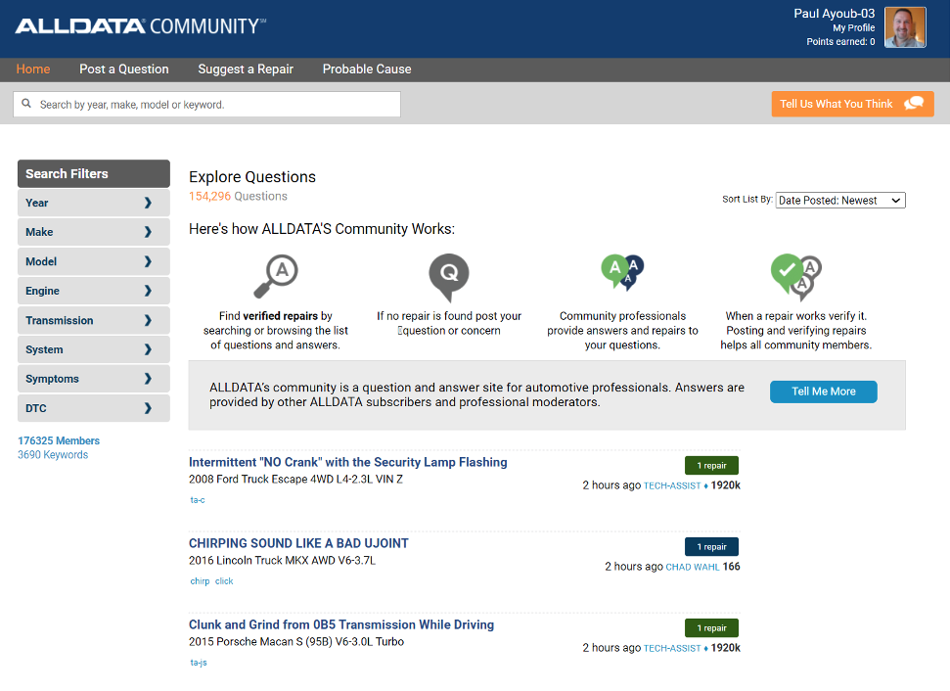Click the ta-js tag
Viewport: 950px width, 691px height.
(x=199, y=663)
